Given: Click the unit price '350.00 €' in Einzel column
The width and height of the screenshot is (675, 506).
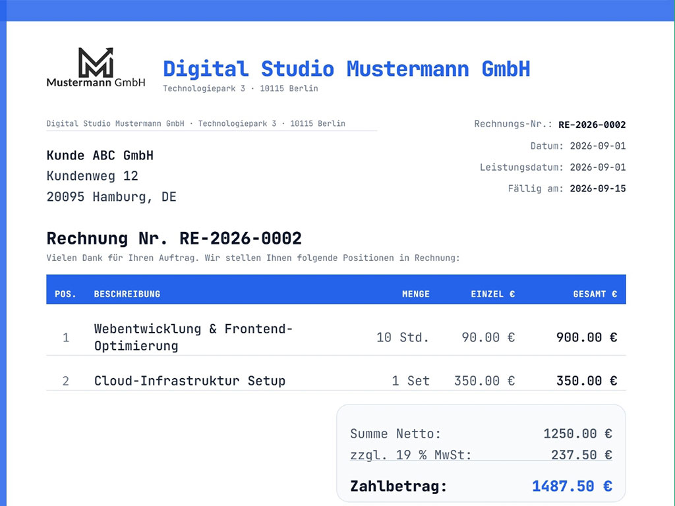Looking at the screenshot, I should pyautogui.click(x=484, y=381).
